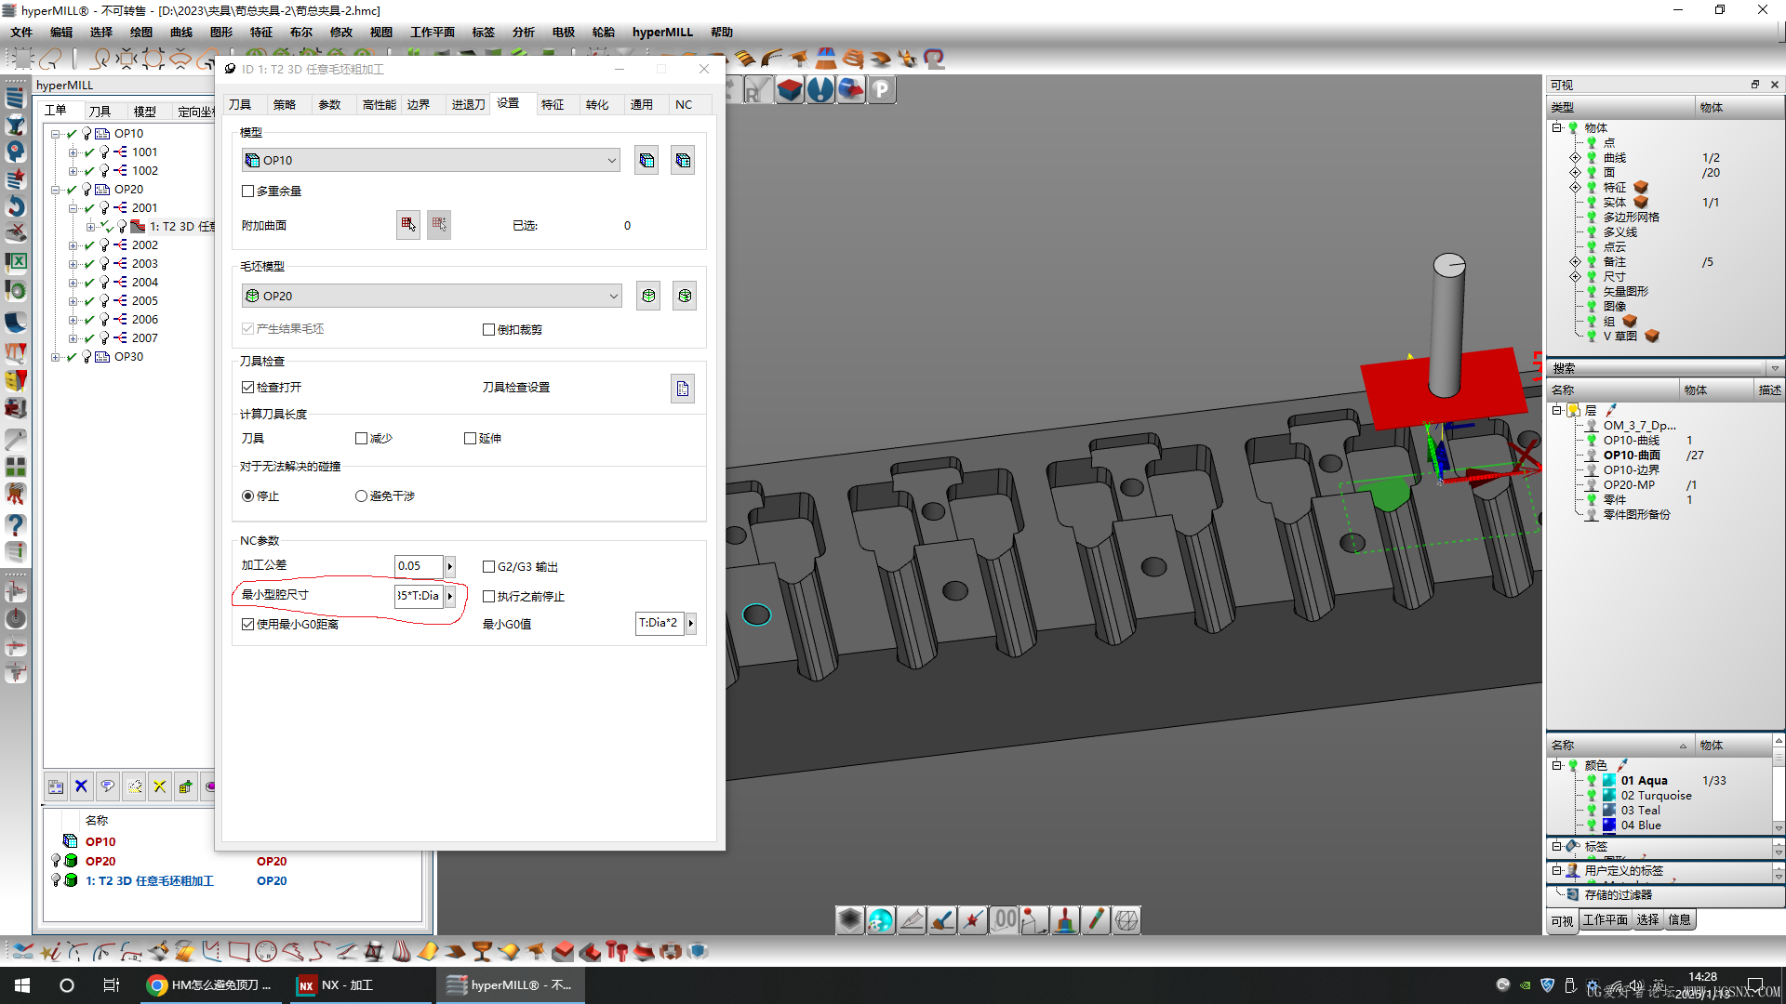Click the yellow X icon in job list toolbar
Screen dimensions: 1786x1004
pos(160,786)
